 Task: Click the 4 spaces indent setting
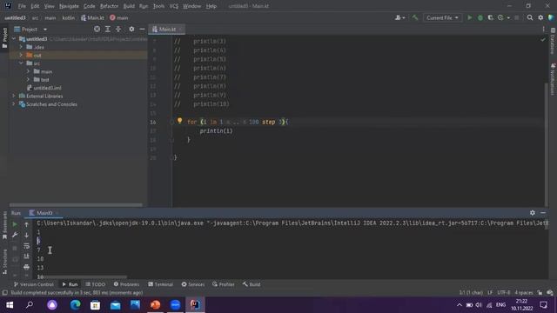point(524,293)
